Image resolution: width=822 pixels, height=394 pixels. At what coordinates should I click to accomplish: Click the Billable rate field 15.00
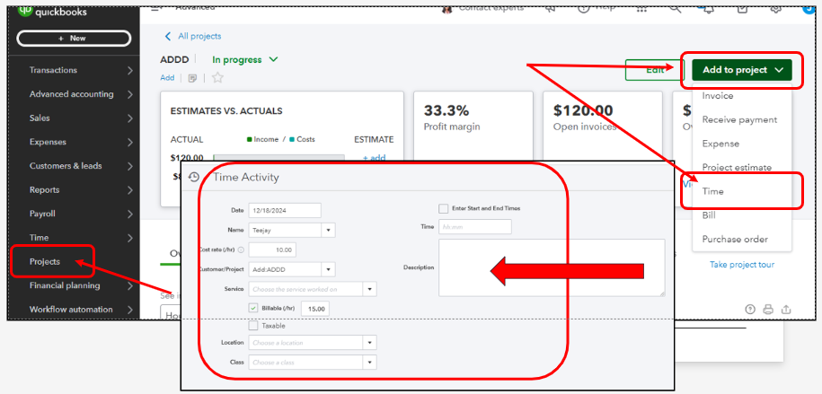[315, 309]
